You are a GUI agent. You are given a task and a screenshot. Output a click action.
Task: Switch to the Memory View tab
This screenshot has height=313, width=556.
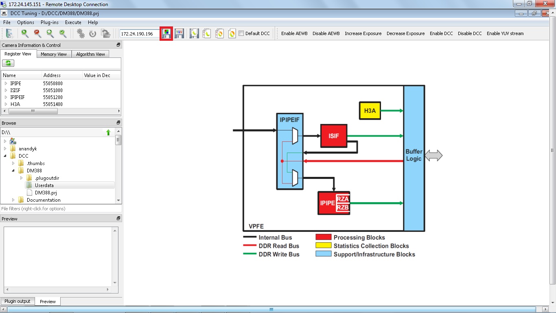54,54
